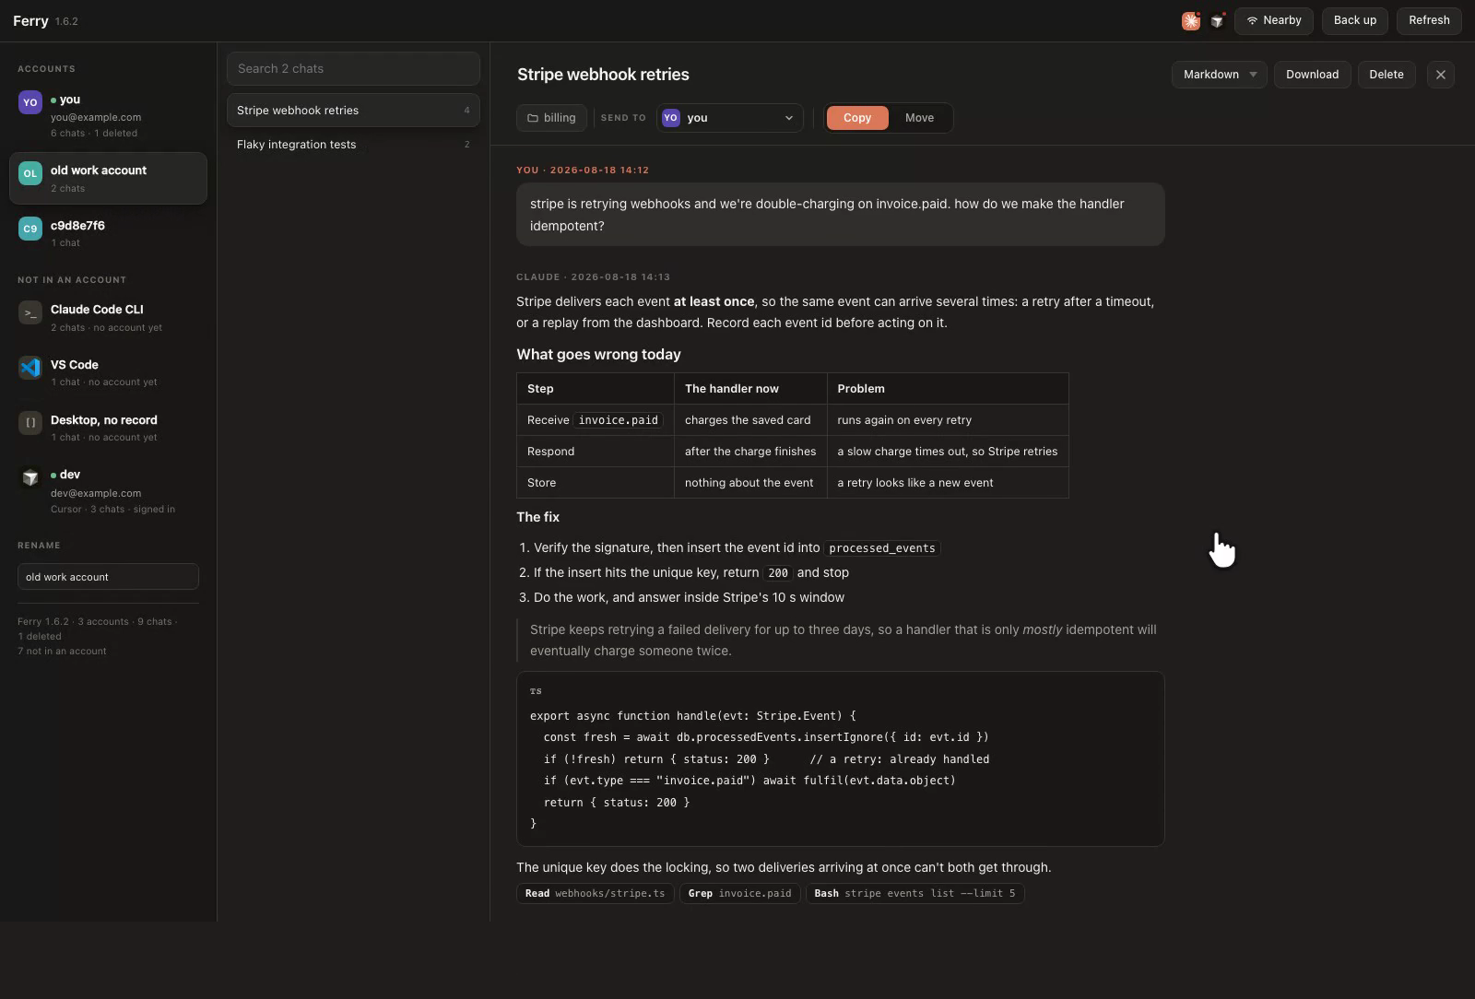Click the you@example.com email text
Image resolution: width=1475 pixels, height=999 pixels.
96,117
